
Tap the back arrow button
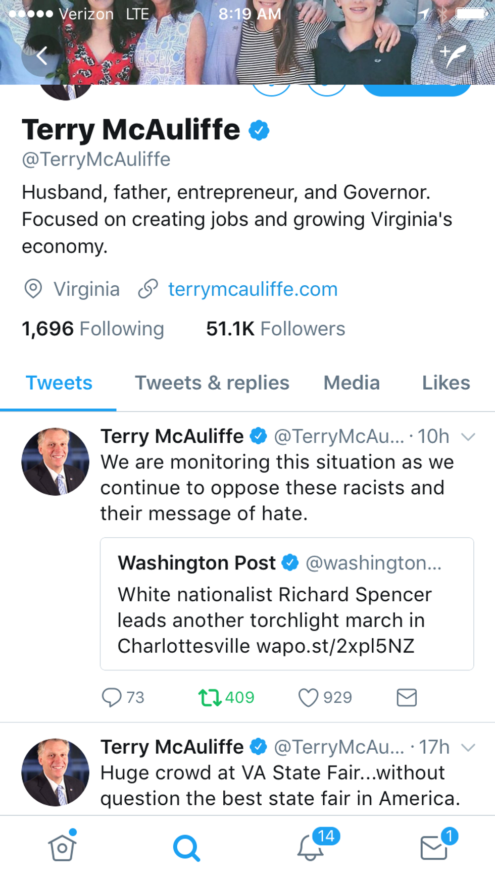41,56
